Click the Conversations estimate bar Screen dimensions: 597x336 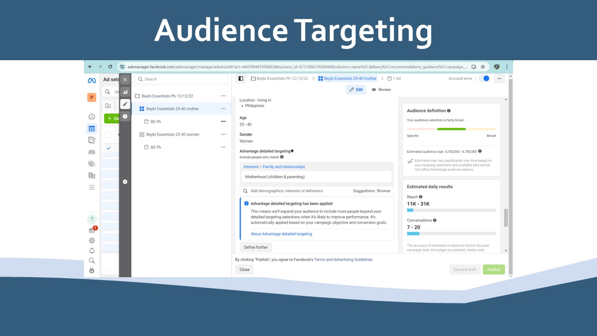click(x=451, y=233)
